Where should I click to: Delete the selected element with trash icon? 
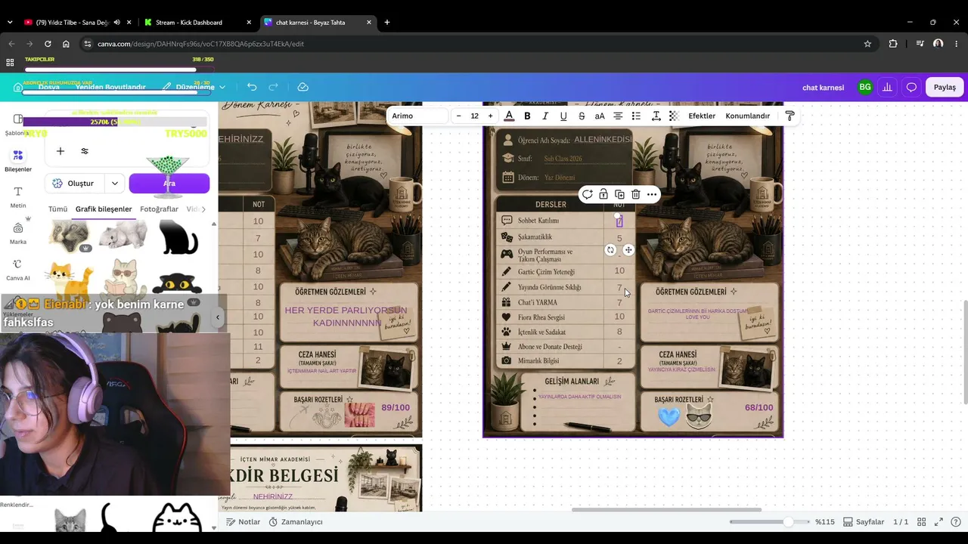[x=635, y=194]
